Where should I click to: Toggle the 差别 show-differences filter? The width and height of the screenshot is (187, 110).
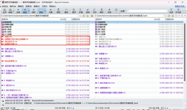(x=25, y=11)
